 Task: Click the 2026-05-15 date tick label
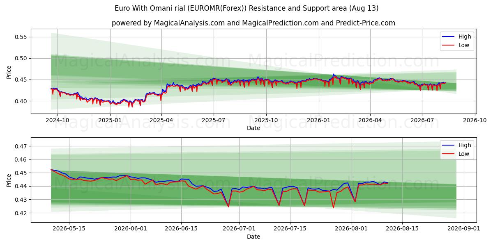(69, 229)
